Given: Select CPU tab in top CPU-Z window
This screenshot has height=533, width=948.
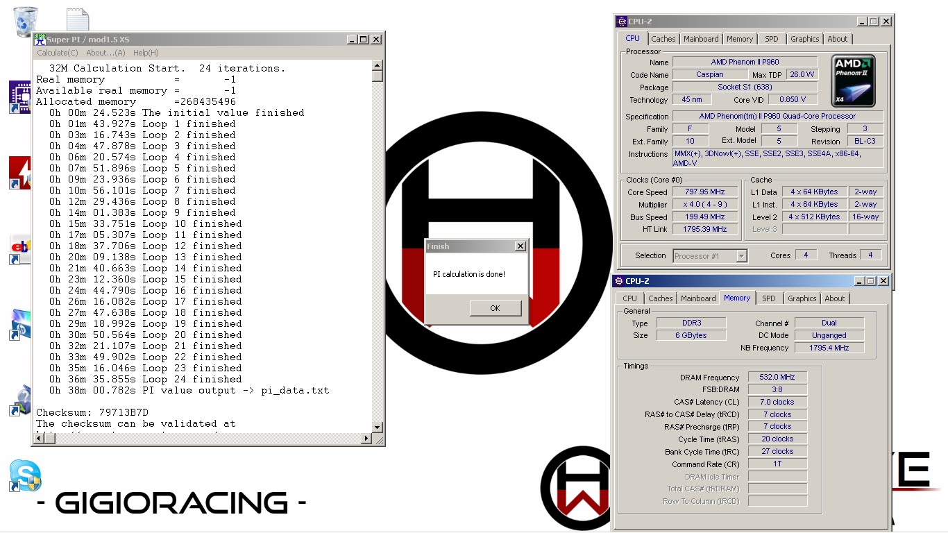Looking at the screenshot, I should (633, 38).
